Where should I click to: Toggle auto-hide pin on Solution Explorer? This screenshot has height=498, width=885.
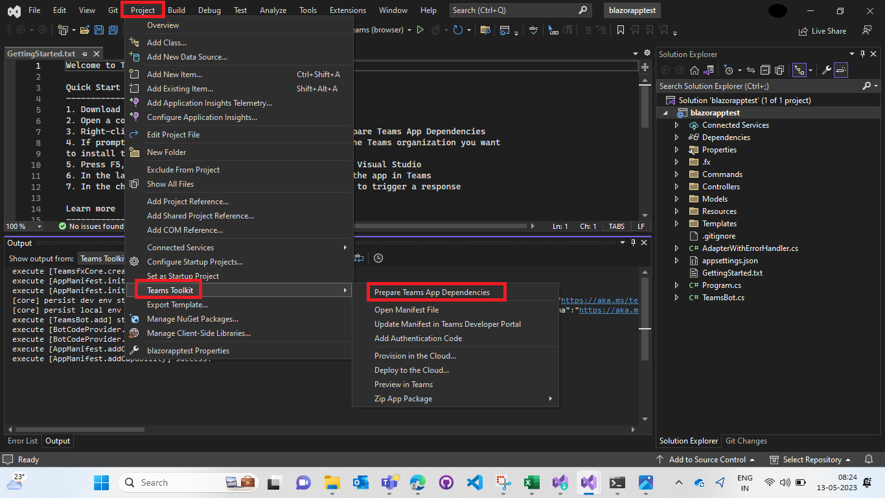click(862, 54)
